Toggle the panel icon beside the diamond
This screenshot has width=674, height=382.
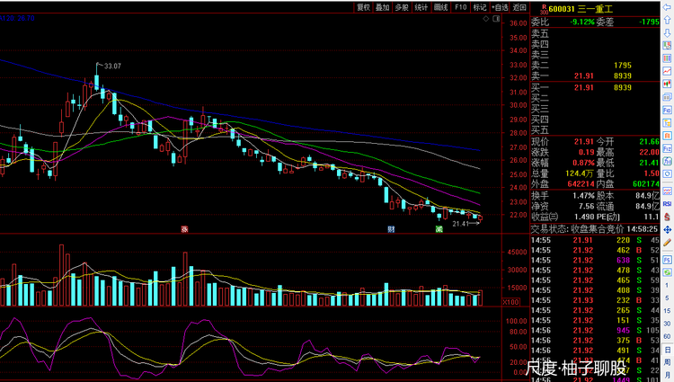click(496, 19)
